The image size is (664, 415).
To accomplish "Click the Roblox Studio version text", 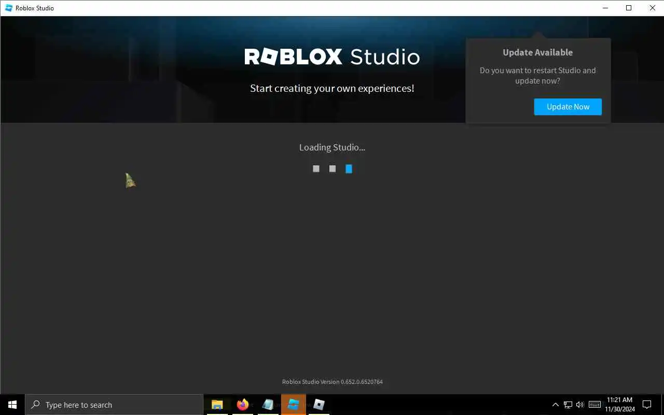I will coord(333,382).
